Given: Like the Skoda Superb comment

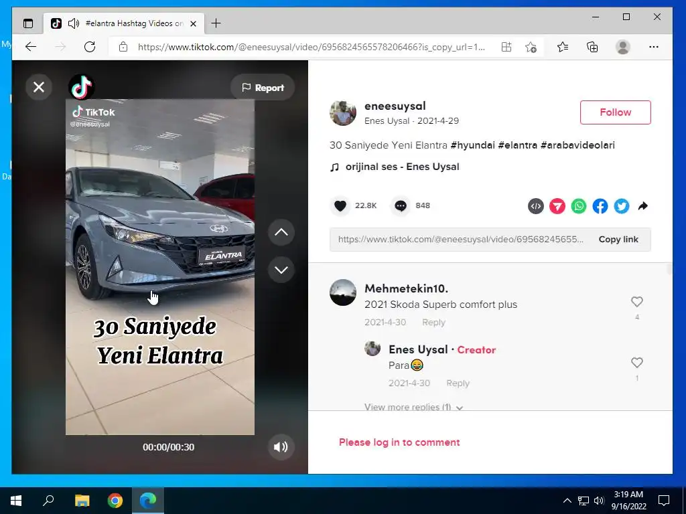Looking at the screenshot, I should point(637,302).
